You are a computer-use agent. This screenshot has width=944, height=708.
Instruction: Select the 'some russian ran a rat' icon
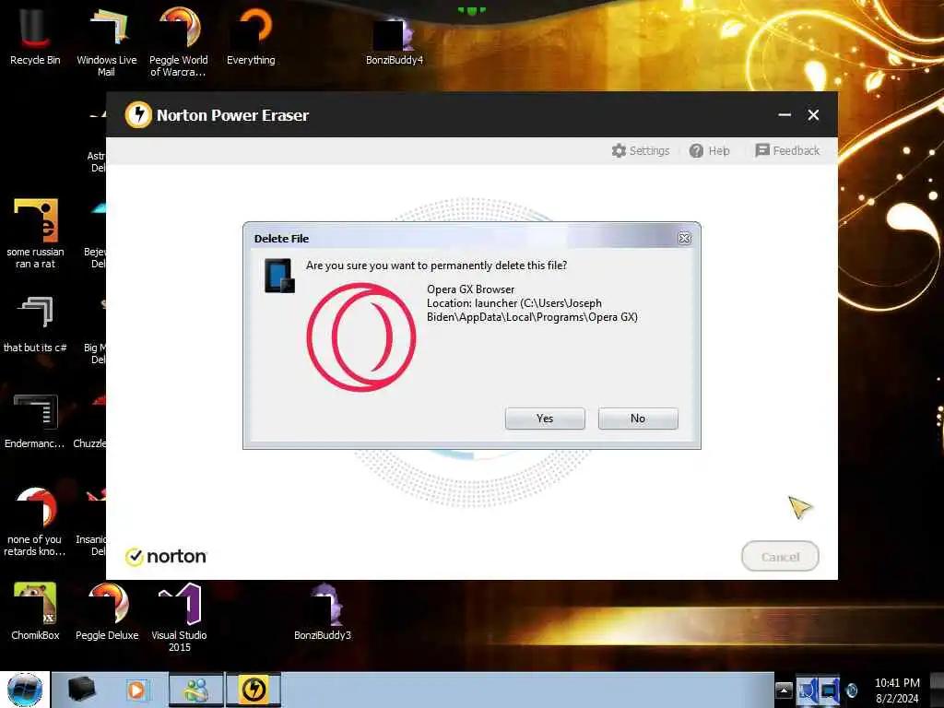[x=35, y=233]
